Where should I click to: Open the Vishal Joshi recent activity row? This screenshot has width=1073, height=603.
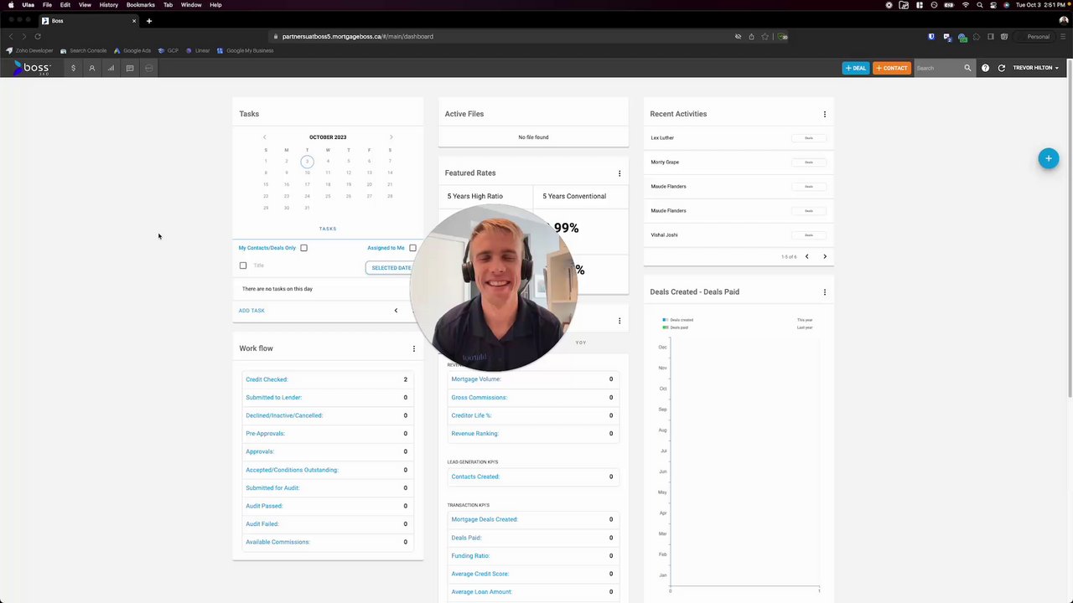739,235
